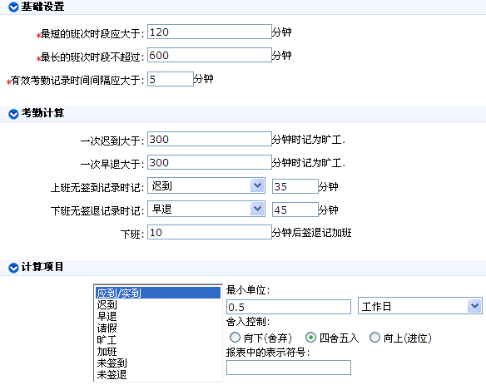Viewport: 486px width, 385px height.
Task: Click the 下班 overtime minutes field showing 10
Action: 210,232
